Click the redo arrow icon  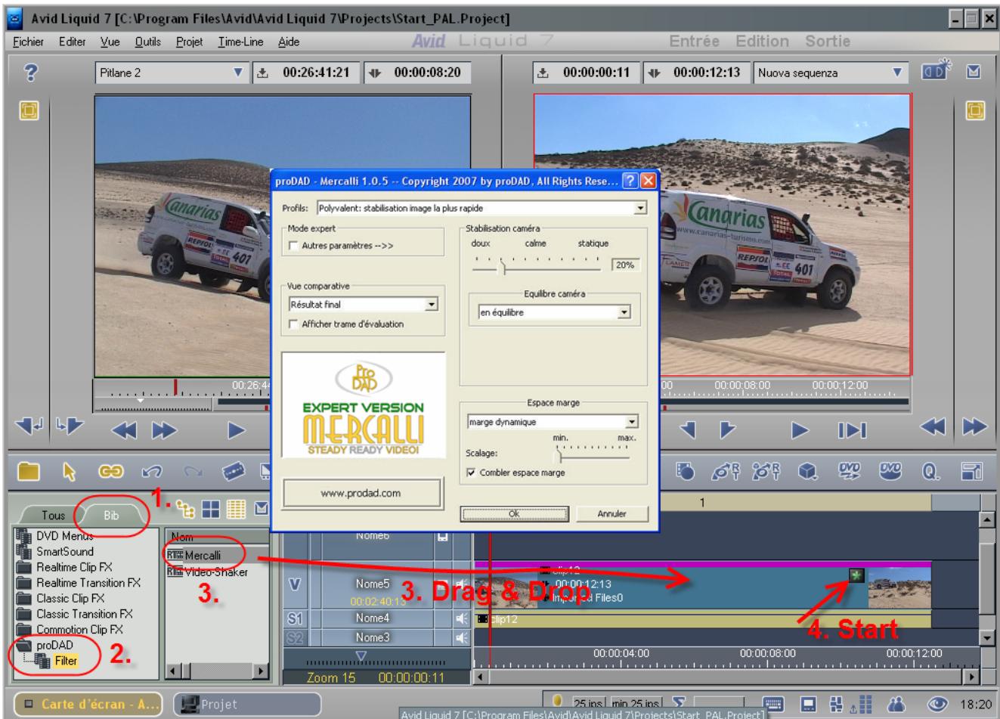(192, 471)
